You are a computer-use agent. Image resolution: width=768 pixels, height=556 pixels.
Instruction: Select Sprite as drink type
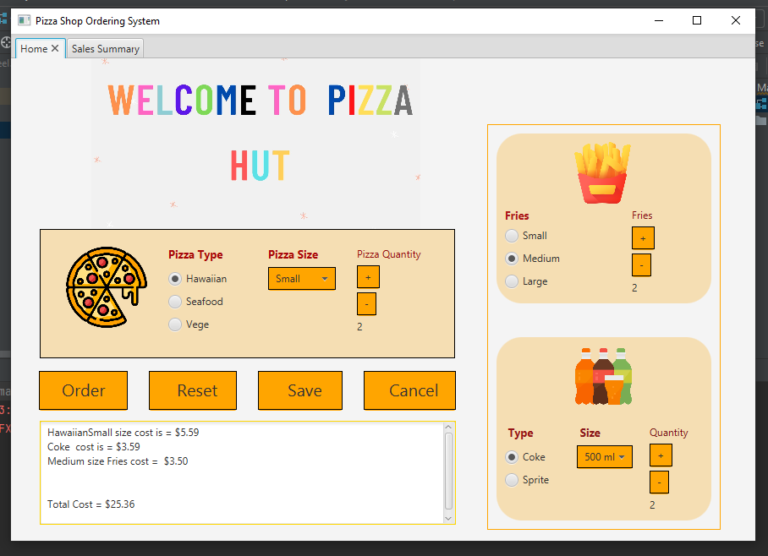(512, 480)
